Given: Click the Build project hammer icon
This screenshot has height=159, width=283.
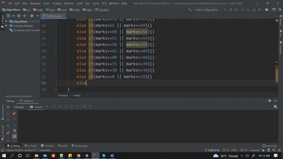Looking at the screenshot, I should point(190,10).
